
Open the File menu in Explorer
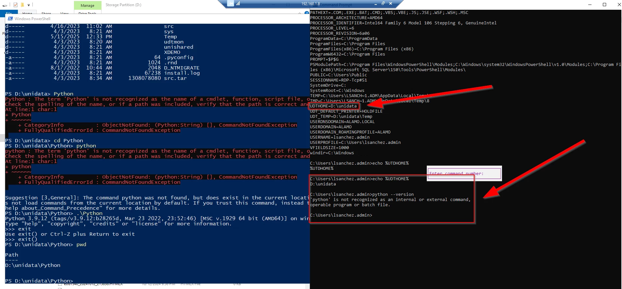click(9, 13)
